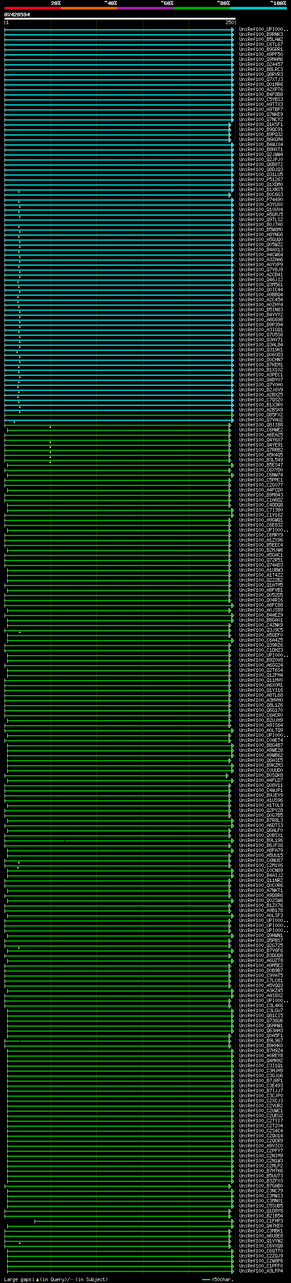Click the green ~80% identity legend segment
Screen dimensions: 291x1283
coord(202,8)
